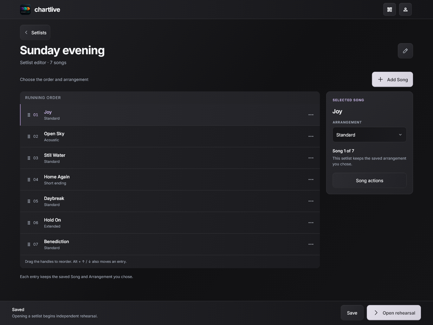The height and width of the screenshot is (325, 433).
Task: Click the Sunday evening setlist title
Action: click(x=62, y=50)
